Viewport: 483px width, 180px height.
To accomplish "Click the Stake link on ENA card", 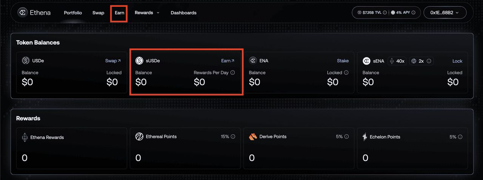I will tap(343, 61).
